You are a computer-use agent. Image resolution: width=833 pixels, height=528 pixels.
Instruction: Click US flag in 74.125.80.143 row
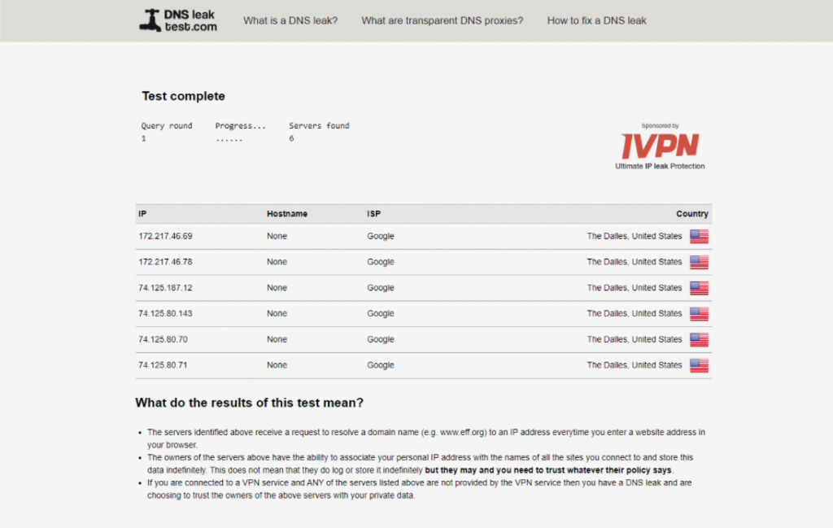point(699,314)
